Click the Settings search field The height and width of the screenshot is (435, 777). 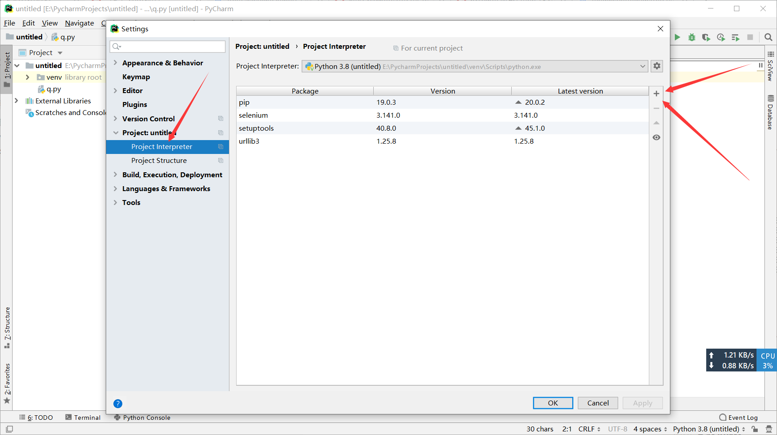coord(168,47)
